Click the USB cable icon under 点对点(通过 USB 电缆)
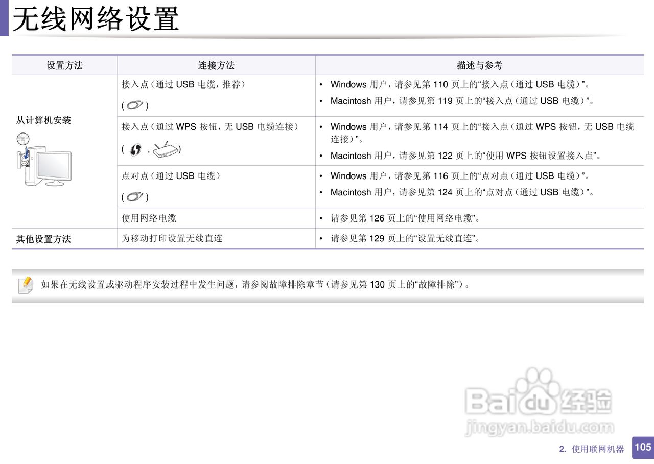This screenshot has width=654, height=464. (x=135, y=197)
